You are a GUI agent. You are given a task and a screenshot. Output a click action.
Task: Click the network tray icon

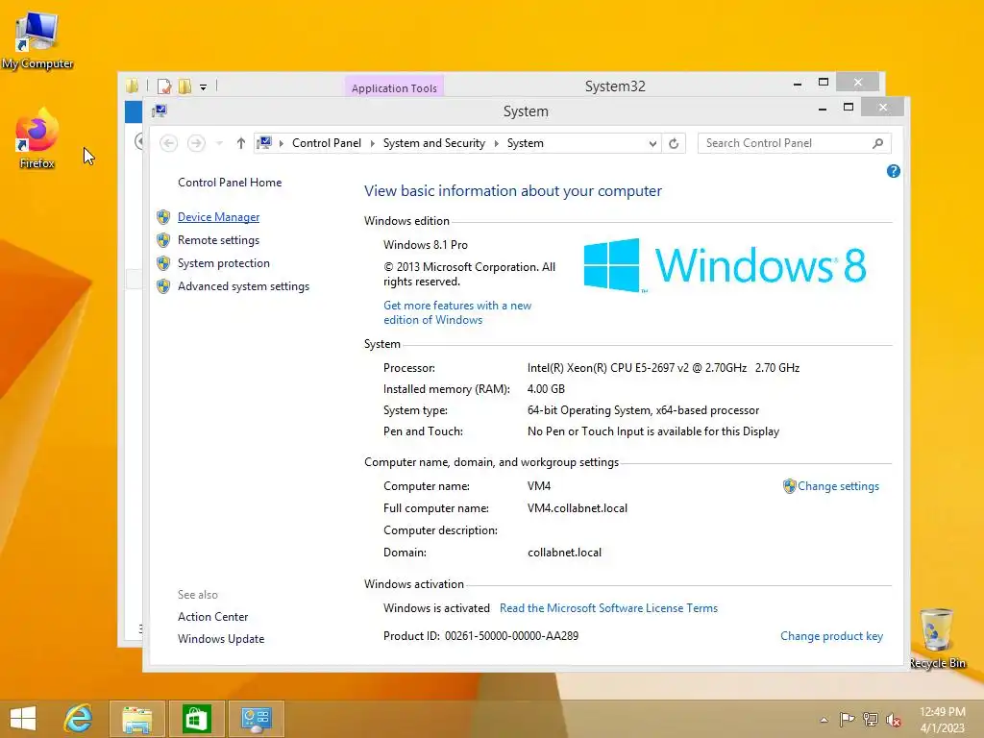(870, 719)
